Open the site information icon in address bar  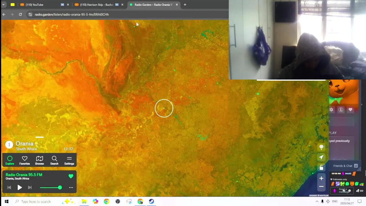(x=30, y=14)
